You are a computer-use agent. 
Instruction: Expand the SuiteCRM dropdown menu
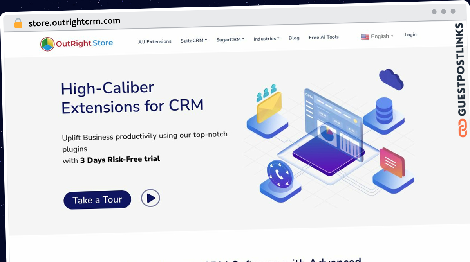(194, 40)
